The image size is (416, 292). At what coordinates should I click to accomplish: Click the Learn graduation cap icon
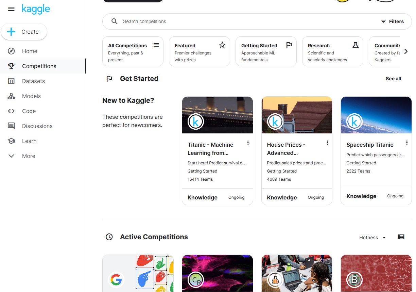(11, 141)
